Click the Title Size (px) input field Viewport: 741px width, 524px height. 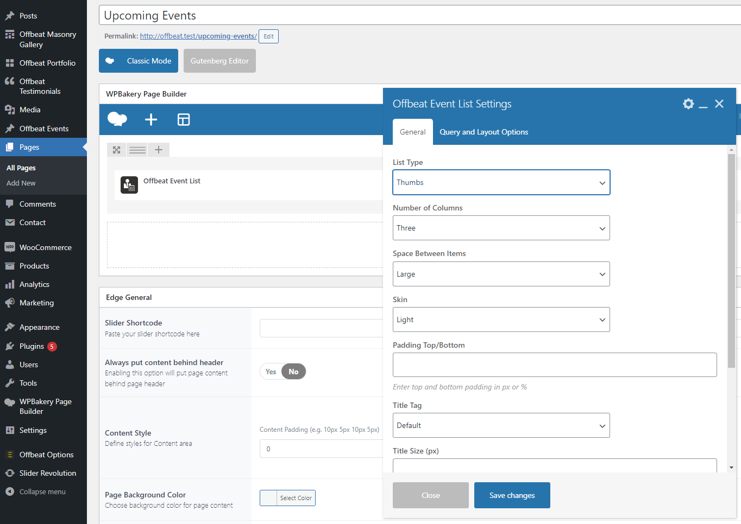point(555,465)
